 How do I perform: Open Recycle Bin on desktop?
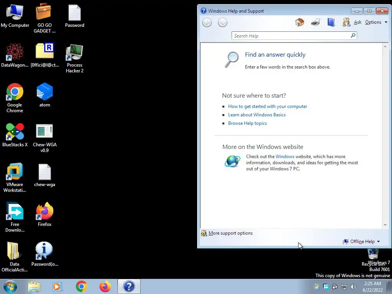click(x=373, y=258)
